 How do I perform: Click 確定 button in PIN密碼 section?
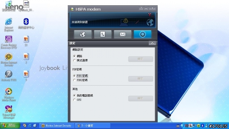click(141, 79)
